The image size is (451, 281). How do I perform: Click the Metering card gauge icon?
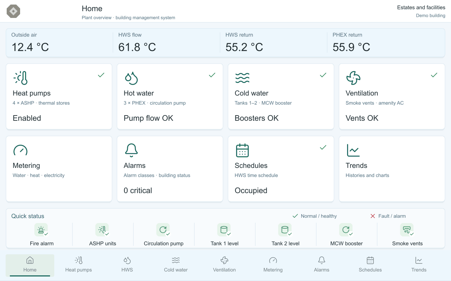click(x=20, y=150)
